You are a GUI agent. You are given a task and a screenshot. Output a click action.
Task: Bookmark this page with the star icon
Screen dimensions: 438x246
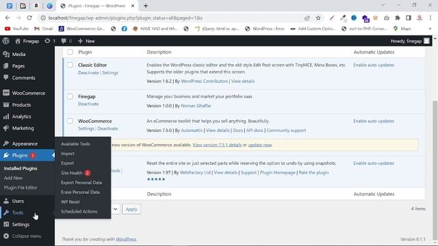(x=318, y=18)
